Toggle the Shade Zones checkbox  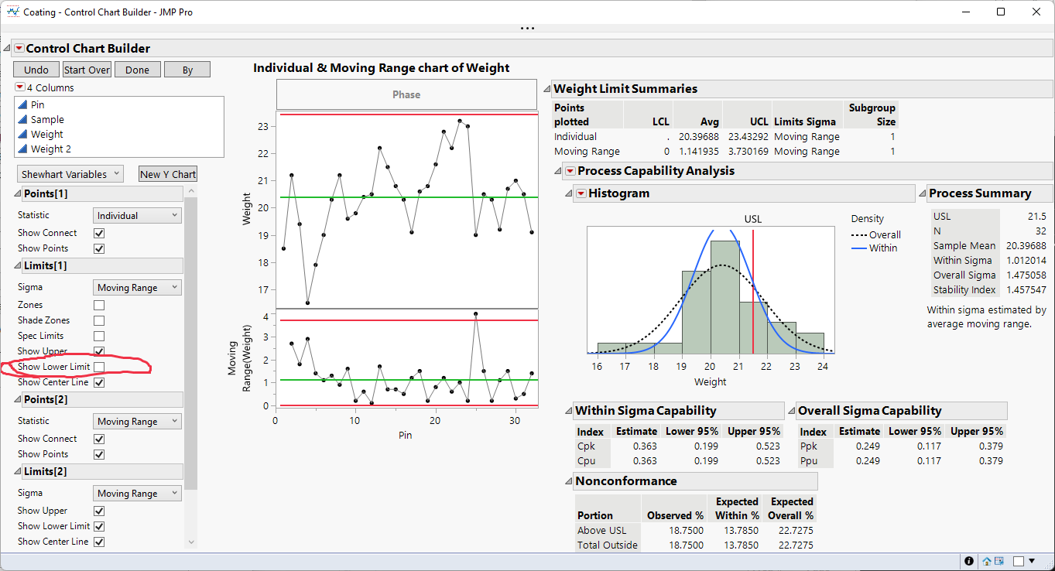point(99,320)
